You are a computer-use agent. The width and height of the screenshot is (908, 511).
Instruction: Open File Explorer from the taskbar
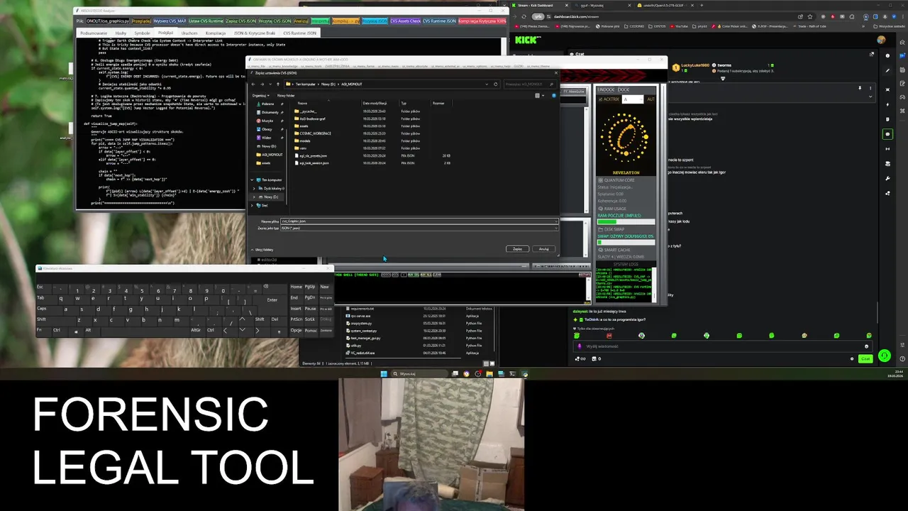pos(489,374)
